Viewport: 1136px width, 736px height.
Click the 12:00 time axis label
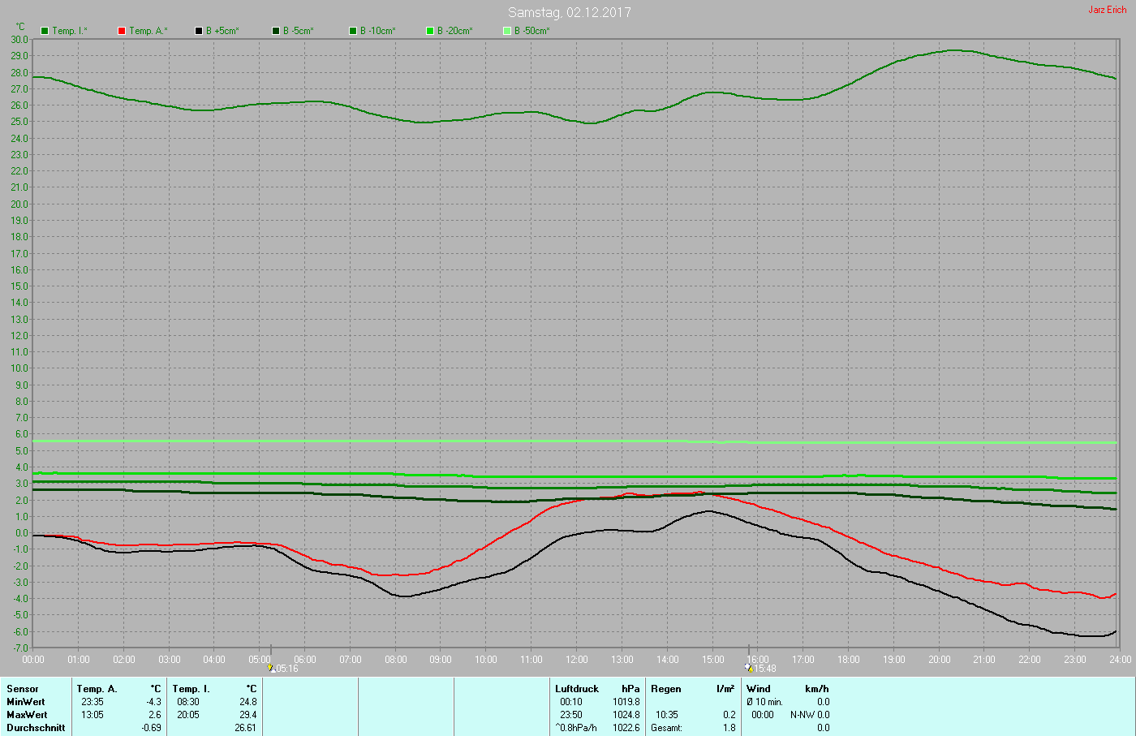(577, 660)
